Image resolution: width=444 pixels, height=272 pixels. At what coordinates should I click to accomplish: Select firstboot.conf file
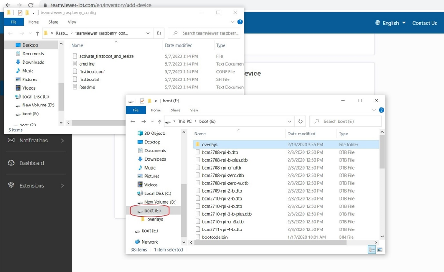pos(92,72)
